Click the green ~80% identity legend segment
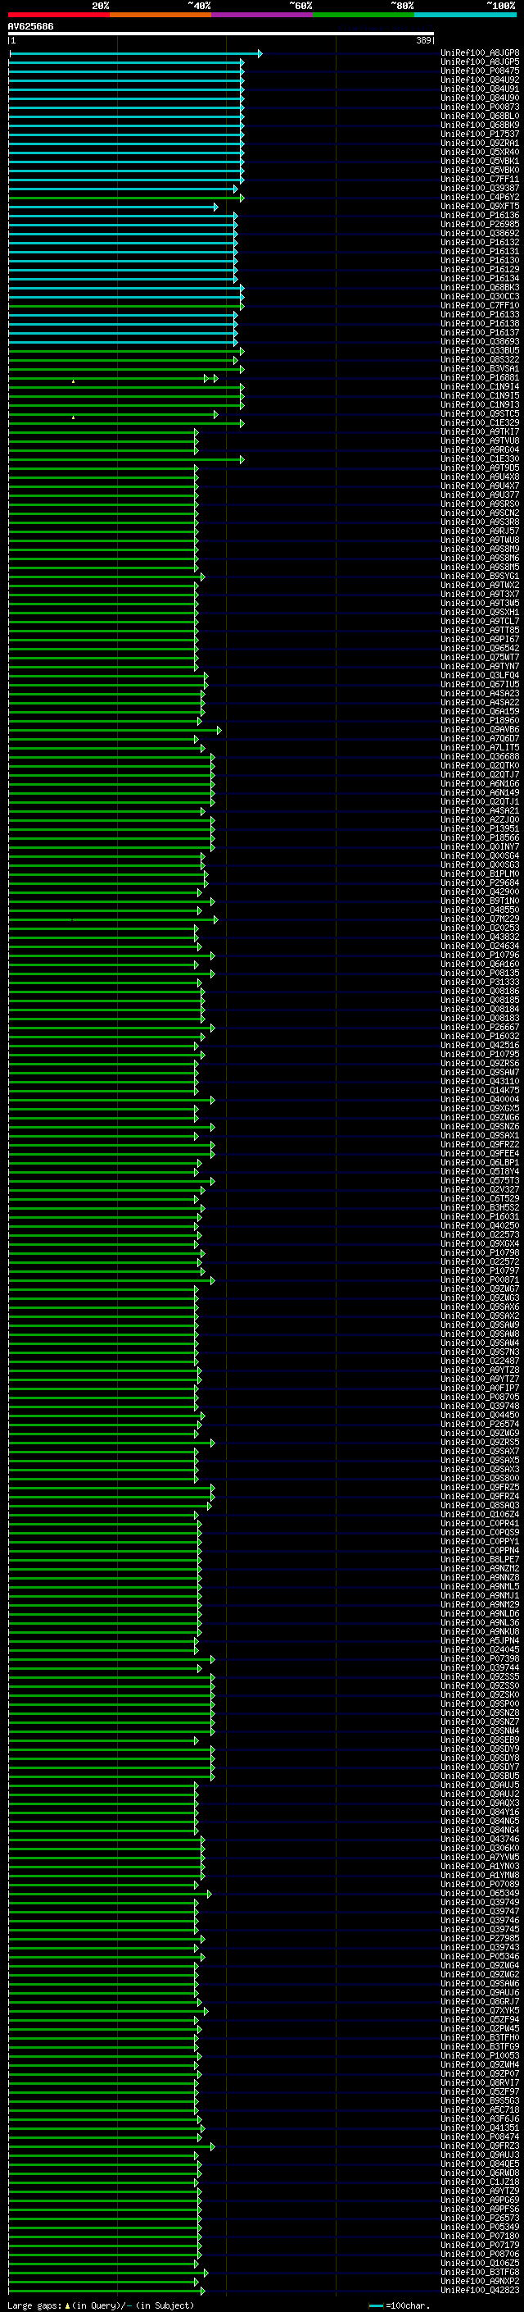524x2312 pixels. coord(364,15)
